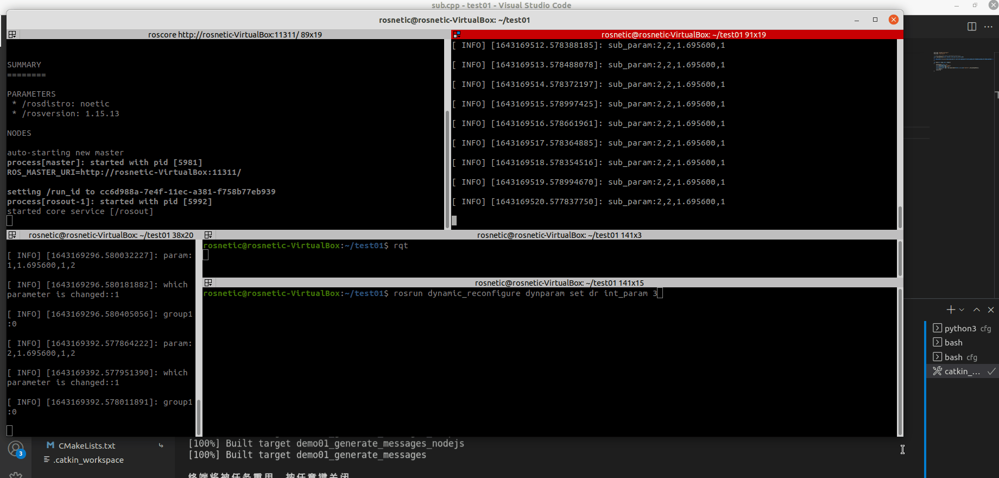This screenshot has height=478, width=999.
Task: Click the red test01 91x19 pane title bar
Action: click(x=677, y=34)
